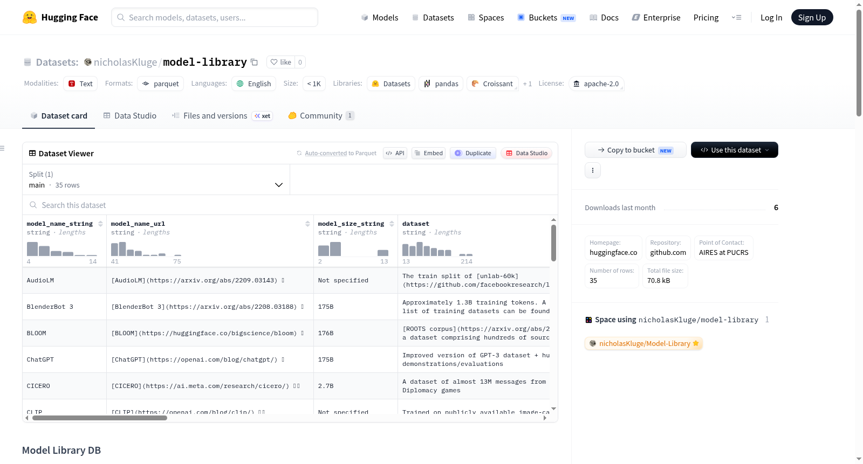Screen dimensions: 863x464
Task: Switch to the Dataset card tab
Action: [58, 116]
